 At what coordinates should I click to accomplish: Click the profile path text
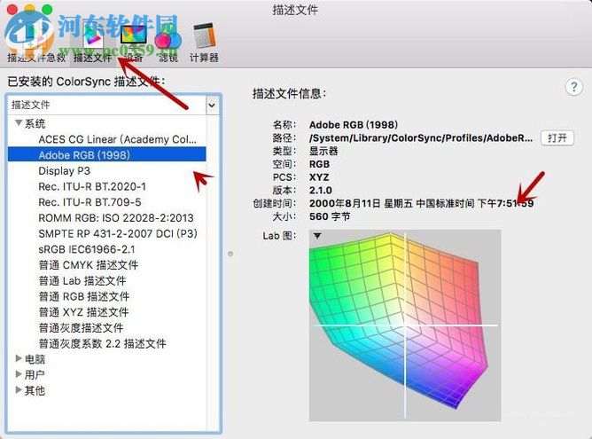pyautogui.click(x=421, y=137)
